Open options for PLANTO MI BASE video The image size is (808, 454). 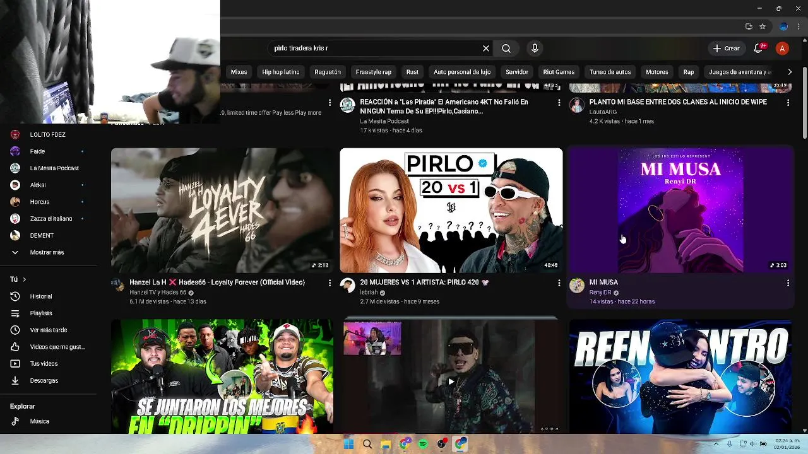(x=788, y=102)
